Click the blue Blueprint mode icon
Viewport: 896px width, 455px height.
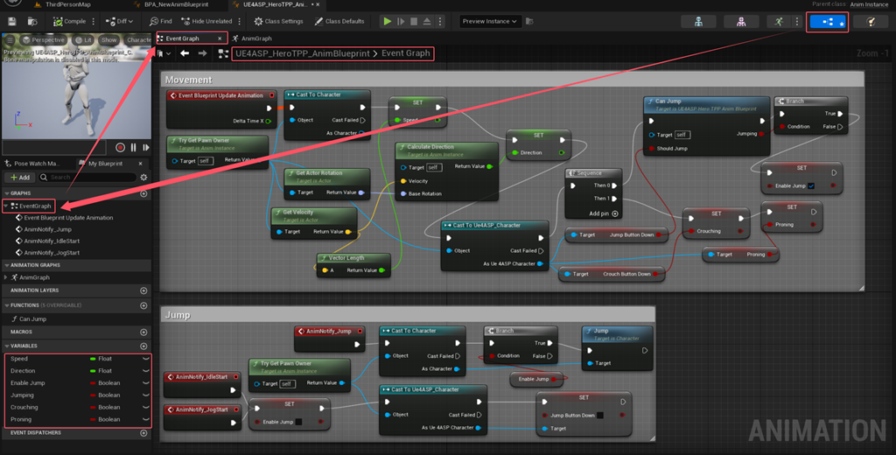click(x=827, y=22)
